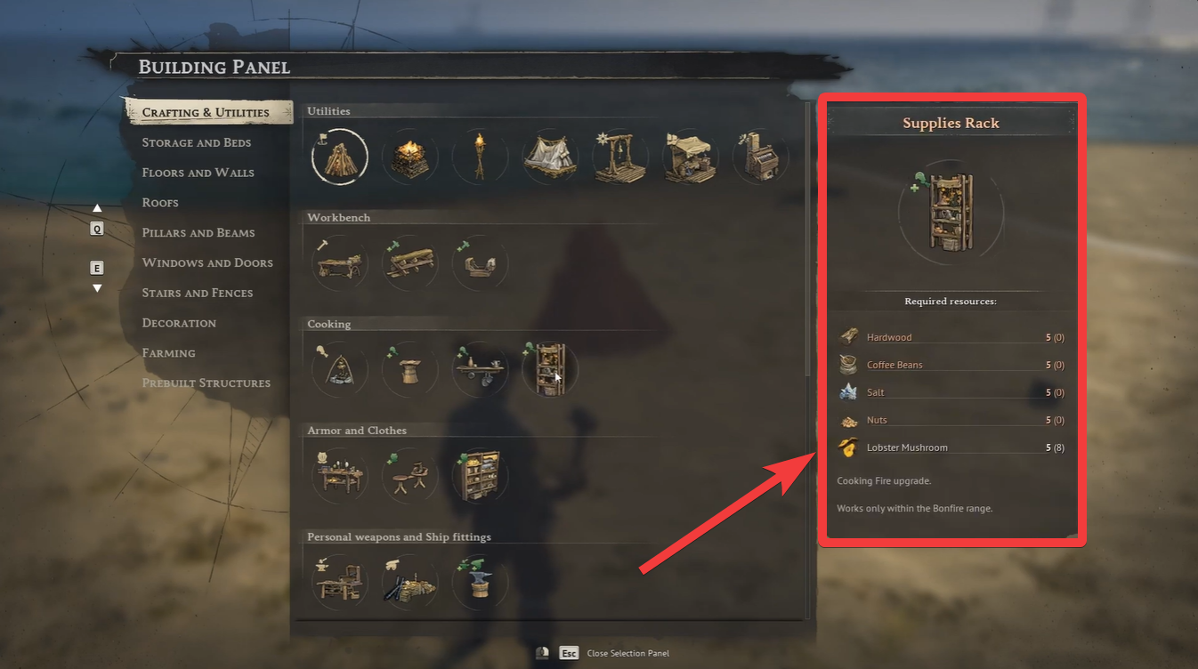Select the cooking fire tripod icon
The height and width of the screenshot is (669, 1198).
coord(340,370)
